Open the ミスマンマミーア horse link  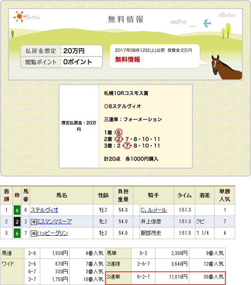[54, 222]
